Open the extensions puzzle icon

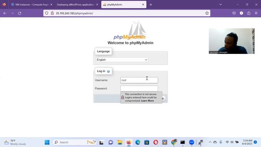249,13
